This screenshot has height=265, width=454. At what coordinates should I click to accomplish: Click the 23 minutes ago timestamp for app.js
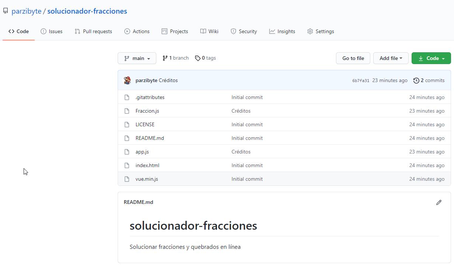427,152
